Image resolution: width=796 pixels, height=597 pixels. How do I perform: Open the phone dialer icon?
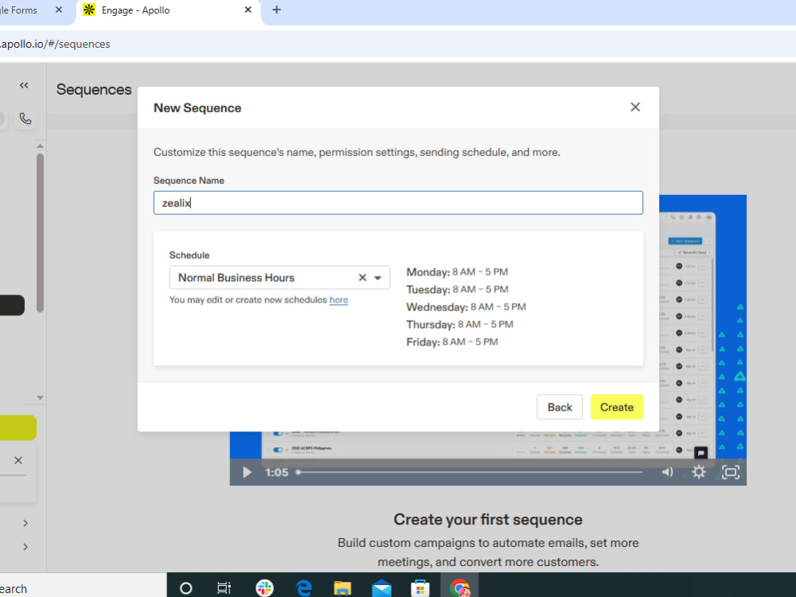25,119
